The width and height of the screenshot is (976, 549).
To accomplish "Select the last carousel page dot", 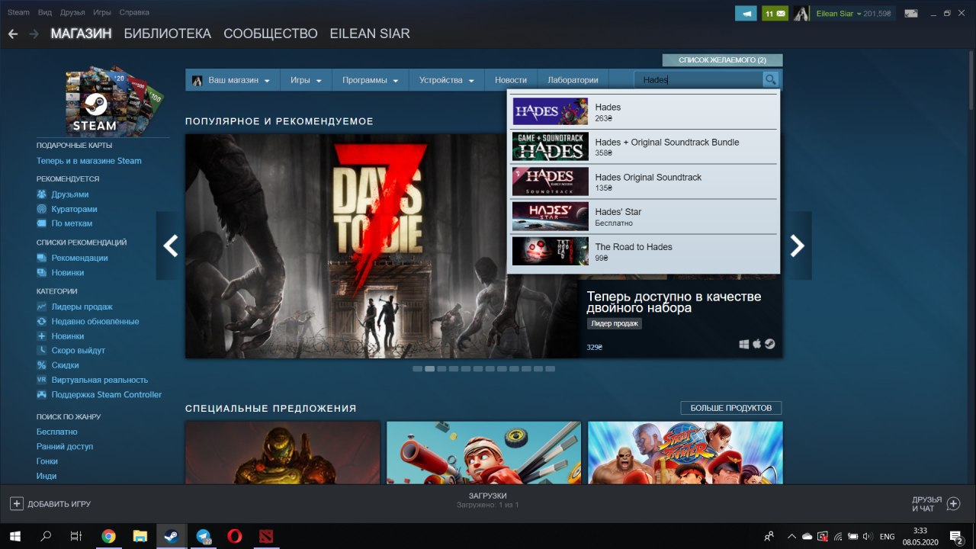I will (550, 368).
